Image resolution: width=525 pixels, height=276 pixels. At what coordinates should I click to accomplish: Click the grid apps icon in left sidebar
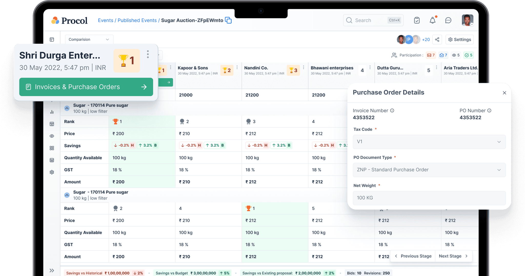click(x=52, y=148)
